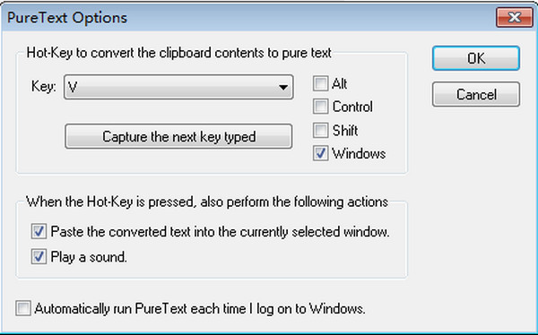Uncheck the Windows modifier checkbox
The width and height of the screenshot is (538, 335).
[x=320, y=153]
